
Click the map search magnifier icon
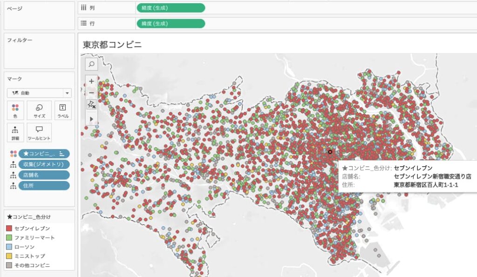tap(91, 64)
